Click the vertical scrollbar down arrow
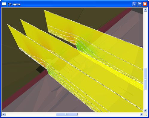Image resolution: width=149 pixels, height=118 pixels. 145,110
